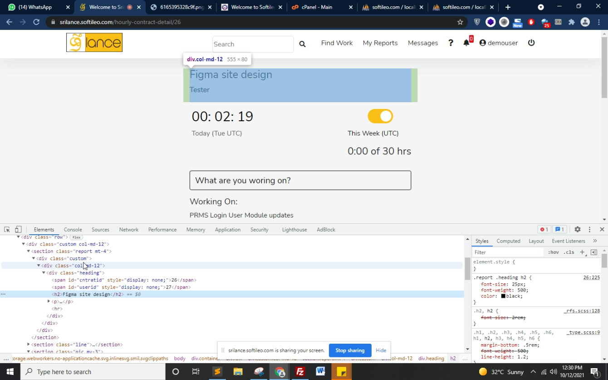Toggle the device toolbar icon
Viewport: 608px width, 380px height.
18,230
